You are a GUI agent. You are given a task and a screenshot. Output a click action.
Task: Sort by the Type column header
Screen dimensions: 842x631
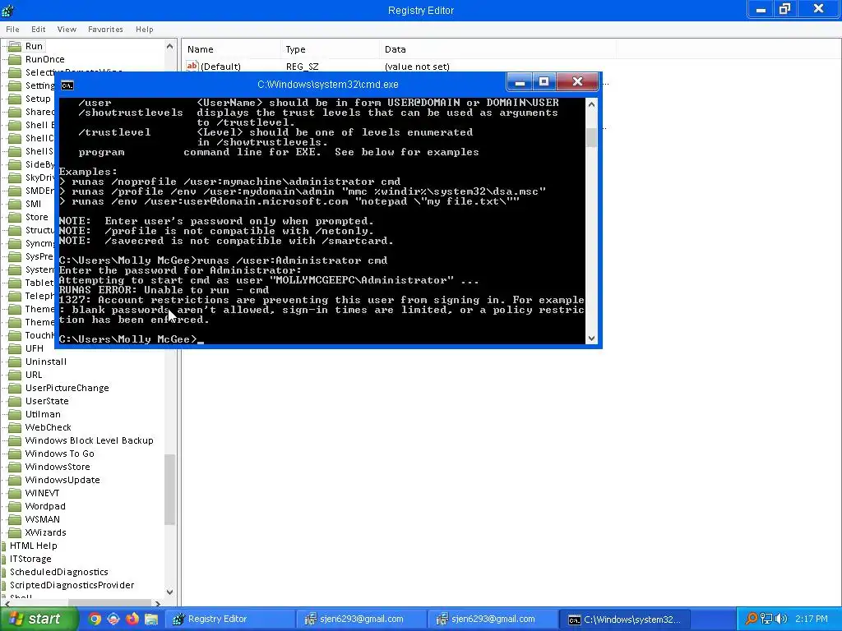click(x=330, y=49)
